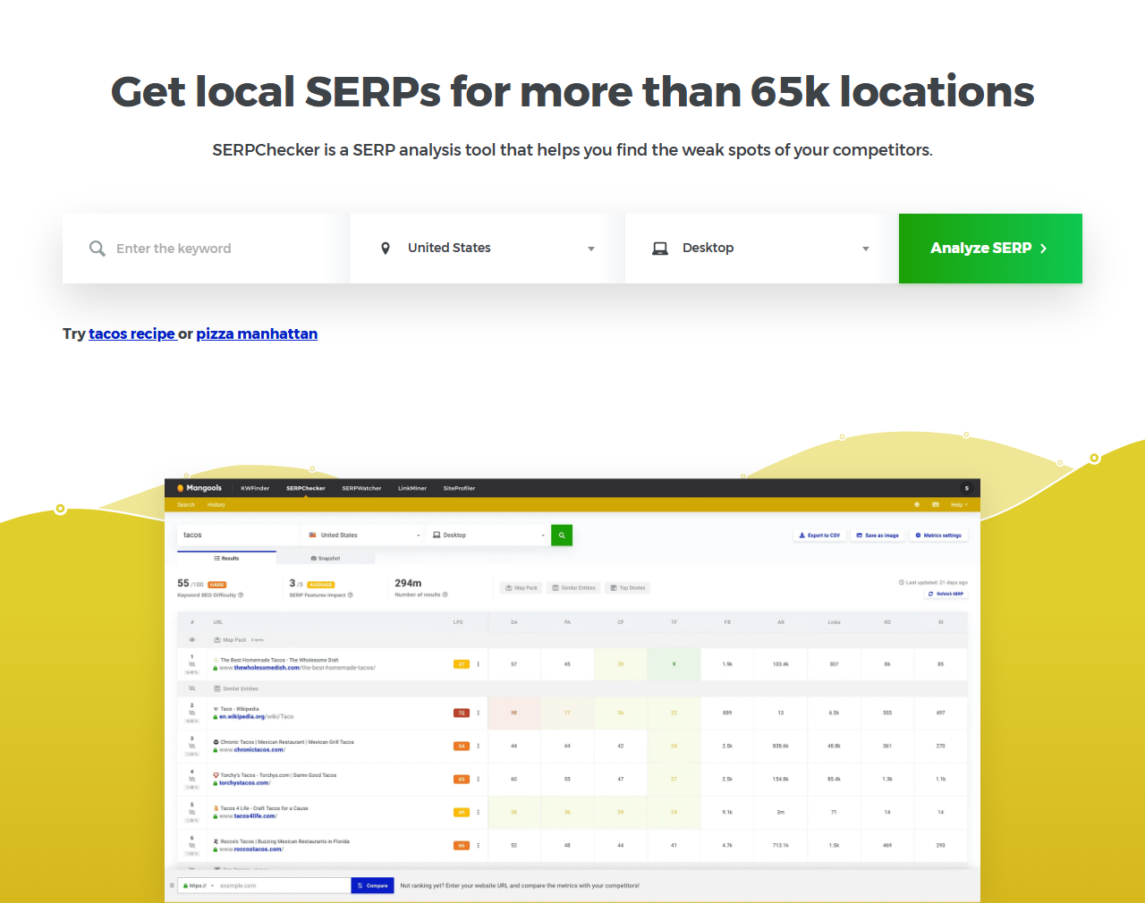Click the example.com URL field in preview

click(284, 886)
